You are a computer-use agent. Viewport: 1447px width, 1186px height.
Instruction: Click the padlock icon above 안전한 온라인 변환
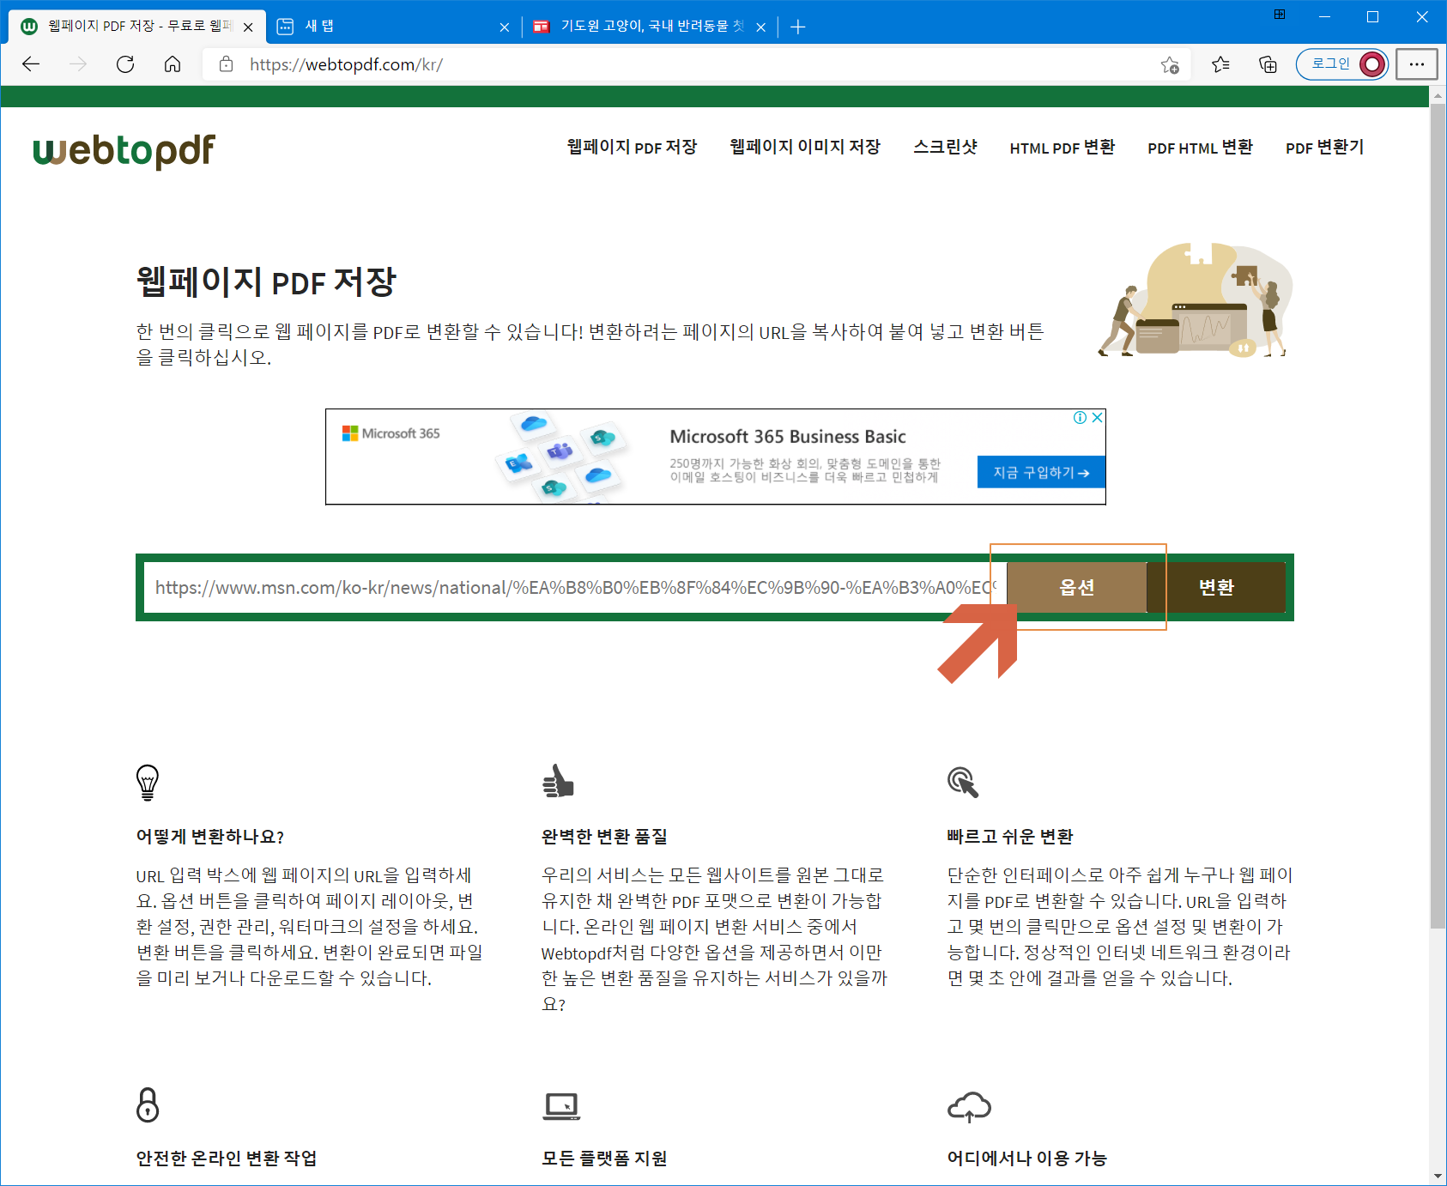click(x=148, y=1104)
